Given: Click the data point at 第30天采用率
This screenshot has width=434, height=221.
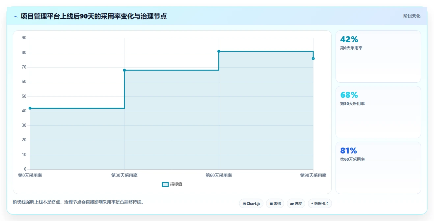Looking at the screenshot, I should pyautogui.click(x=124, y=70).
